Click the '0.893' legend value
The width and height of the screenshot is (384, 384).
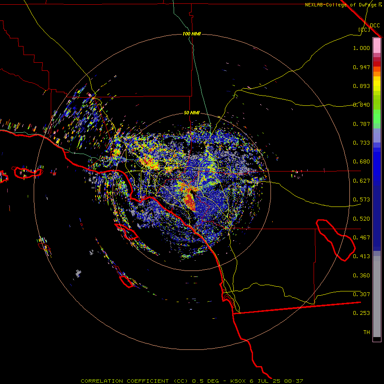tap(361, 86)
